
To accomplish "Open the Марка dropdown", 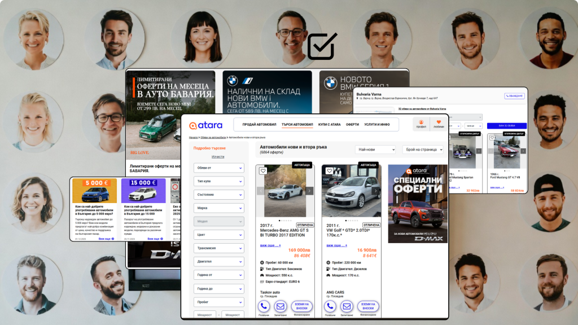I will [x=219, y=208].
